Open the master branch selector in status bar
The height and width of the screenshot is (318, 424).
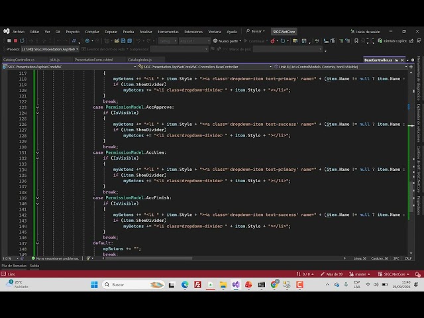click(360, 274)
